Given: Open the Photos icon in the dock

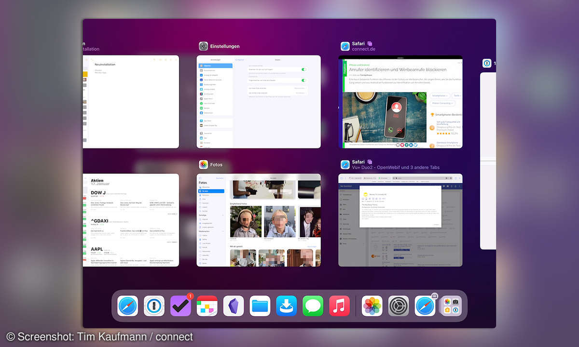Looking at the screenshot, I should (x=372, y=306).
